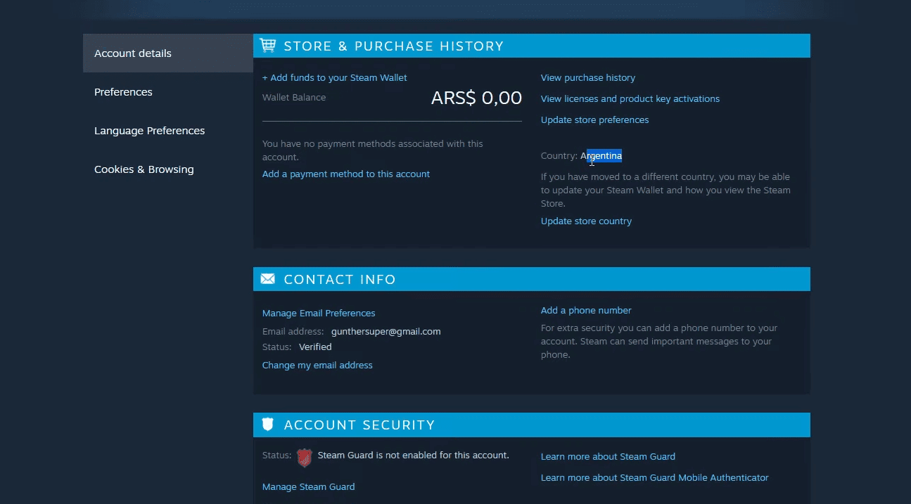Click the red Steam Guard disabled shield icon
Screen dimensions: 911x504
click(x=304, y=458)
